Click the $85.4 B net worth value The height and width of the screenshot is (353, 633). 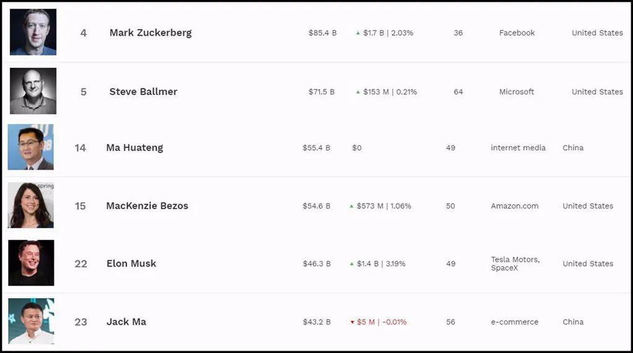tap(323, 33)
